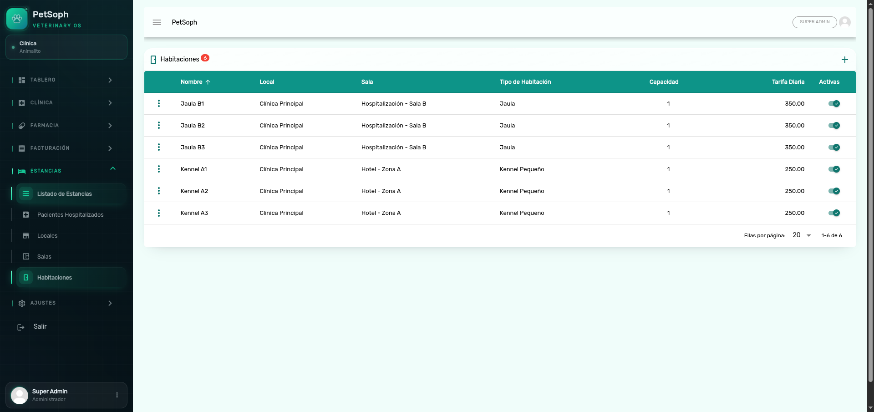Select Habitaciones menu item
The width and height of the screenshot is (874, 412).
71,278
